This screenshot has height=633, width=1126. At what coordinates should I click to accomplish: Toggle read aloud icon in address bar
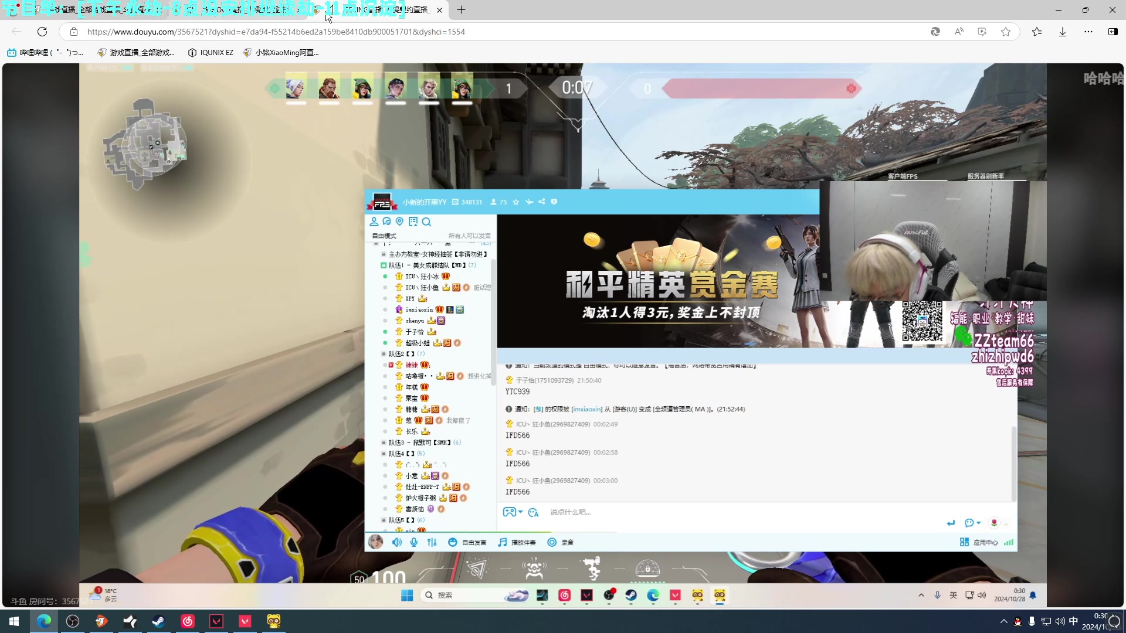click(959, 32)
